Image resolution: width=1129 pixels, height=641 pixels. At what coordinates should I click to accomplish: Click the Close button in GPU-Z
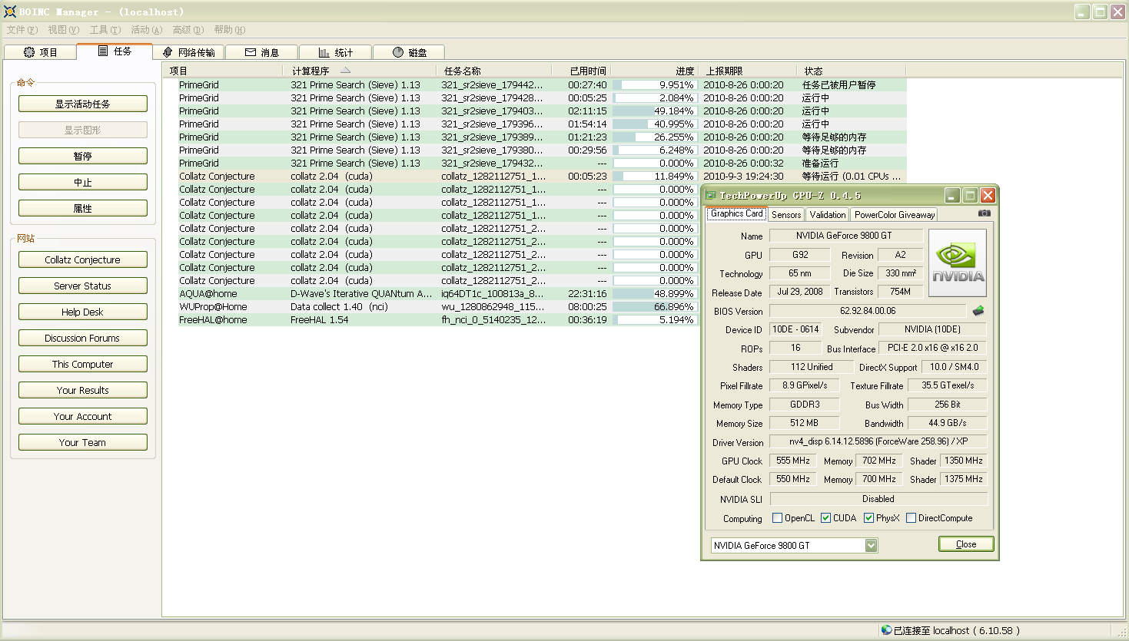tap(966, 544)
